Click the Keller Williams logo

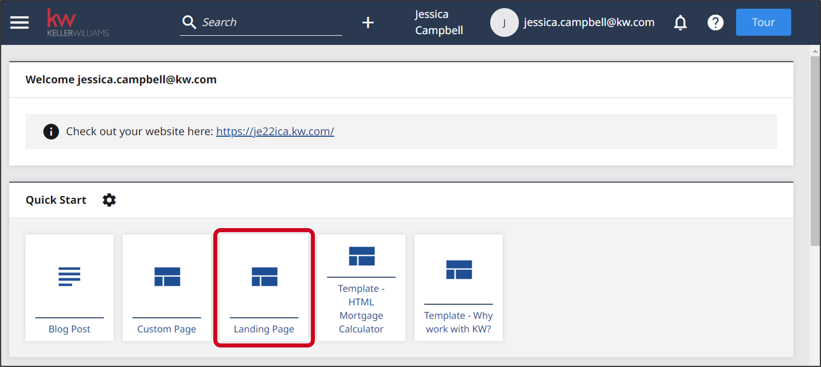(78, 22)
